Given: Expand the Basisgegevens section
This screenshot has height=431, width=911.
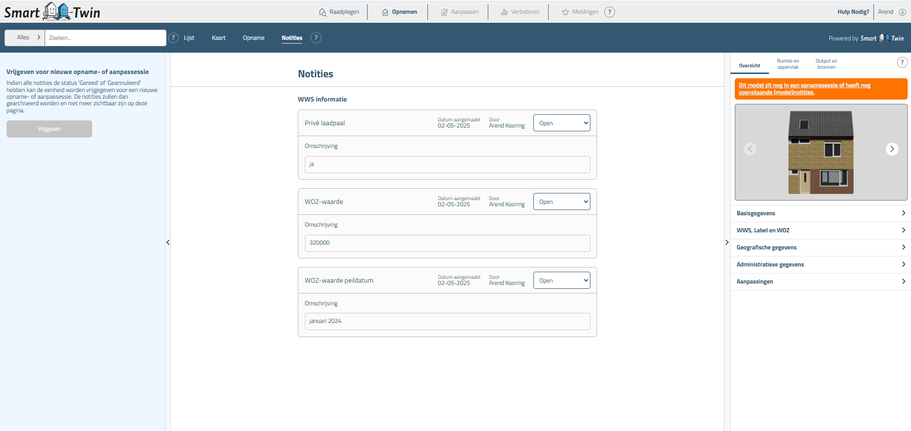Looking at the screenshot, I should [x=820, y=213].
